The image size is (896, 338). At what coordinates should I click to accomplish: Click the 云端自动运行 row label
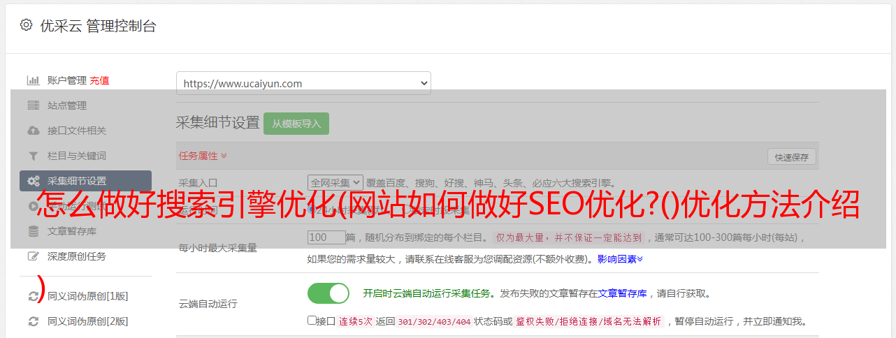(208, 304)
